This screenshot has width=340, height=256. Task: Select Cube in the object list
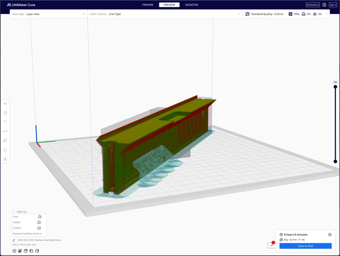pyautogui.click(x=15, y=216)
